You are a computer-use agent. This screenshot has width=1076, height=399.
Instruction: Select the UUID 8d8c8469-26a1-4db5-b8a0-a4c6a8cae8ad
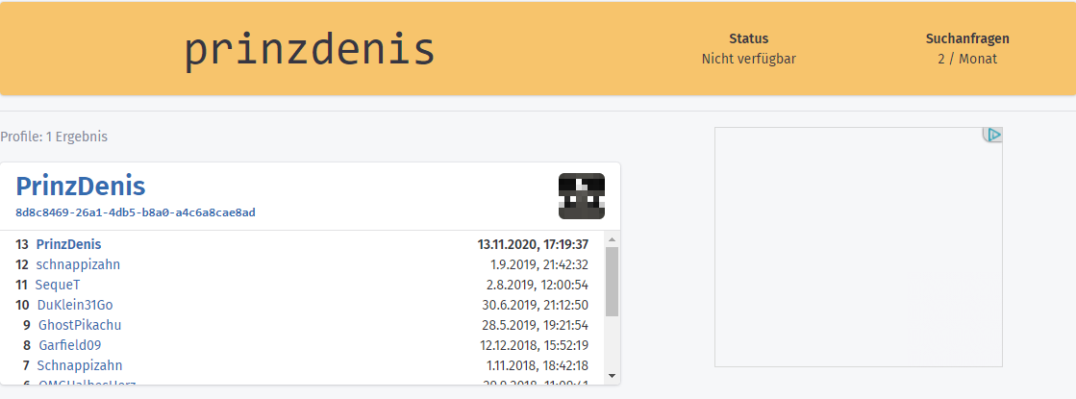pos(136,212)
